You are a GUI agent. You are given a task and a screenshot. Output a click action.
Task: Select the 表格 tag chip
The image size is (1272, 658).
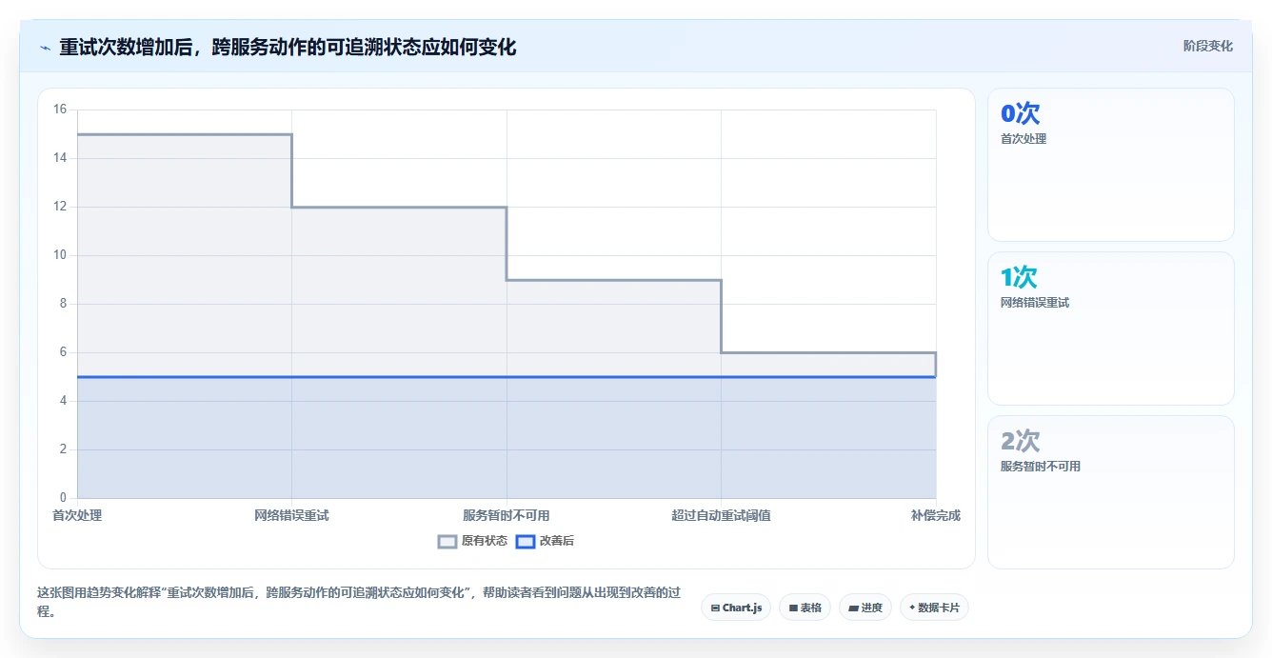coord(805,608)
